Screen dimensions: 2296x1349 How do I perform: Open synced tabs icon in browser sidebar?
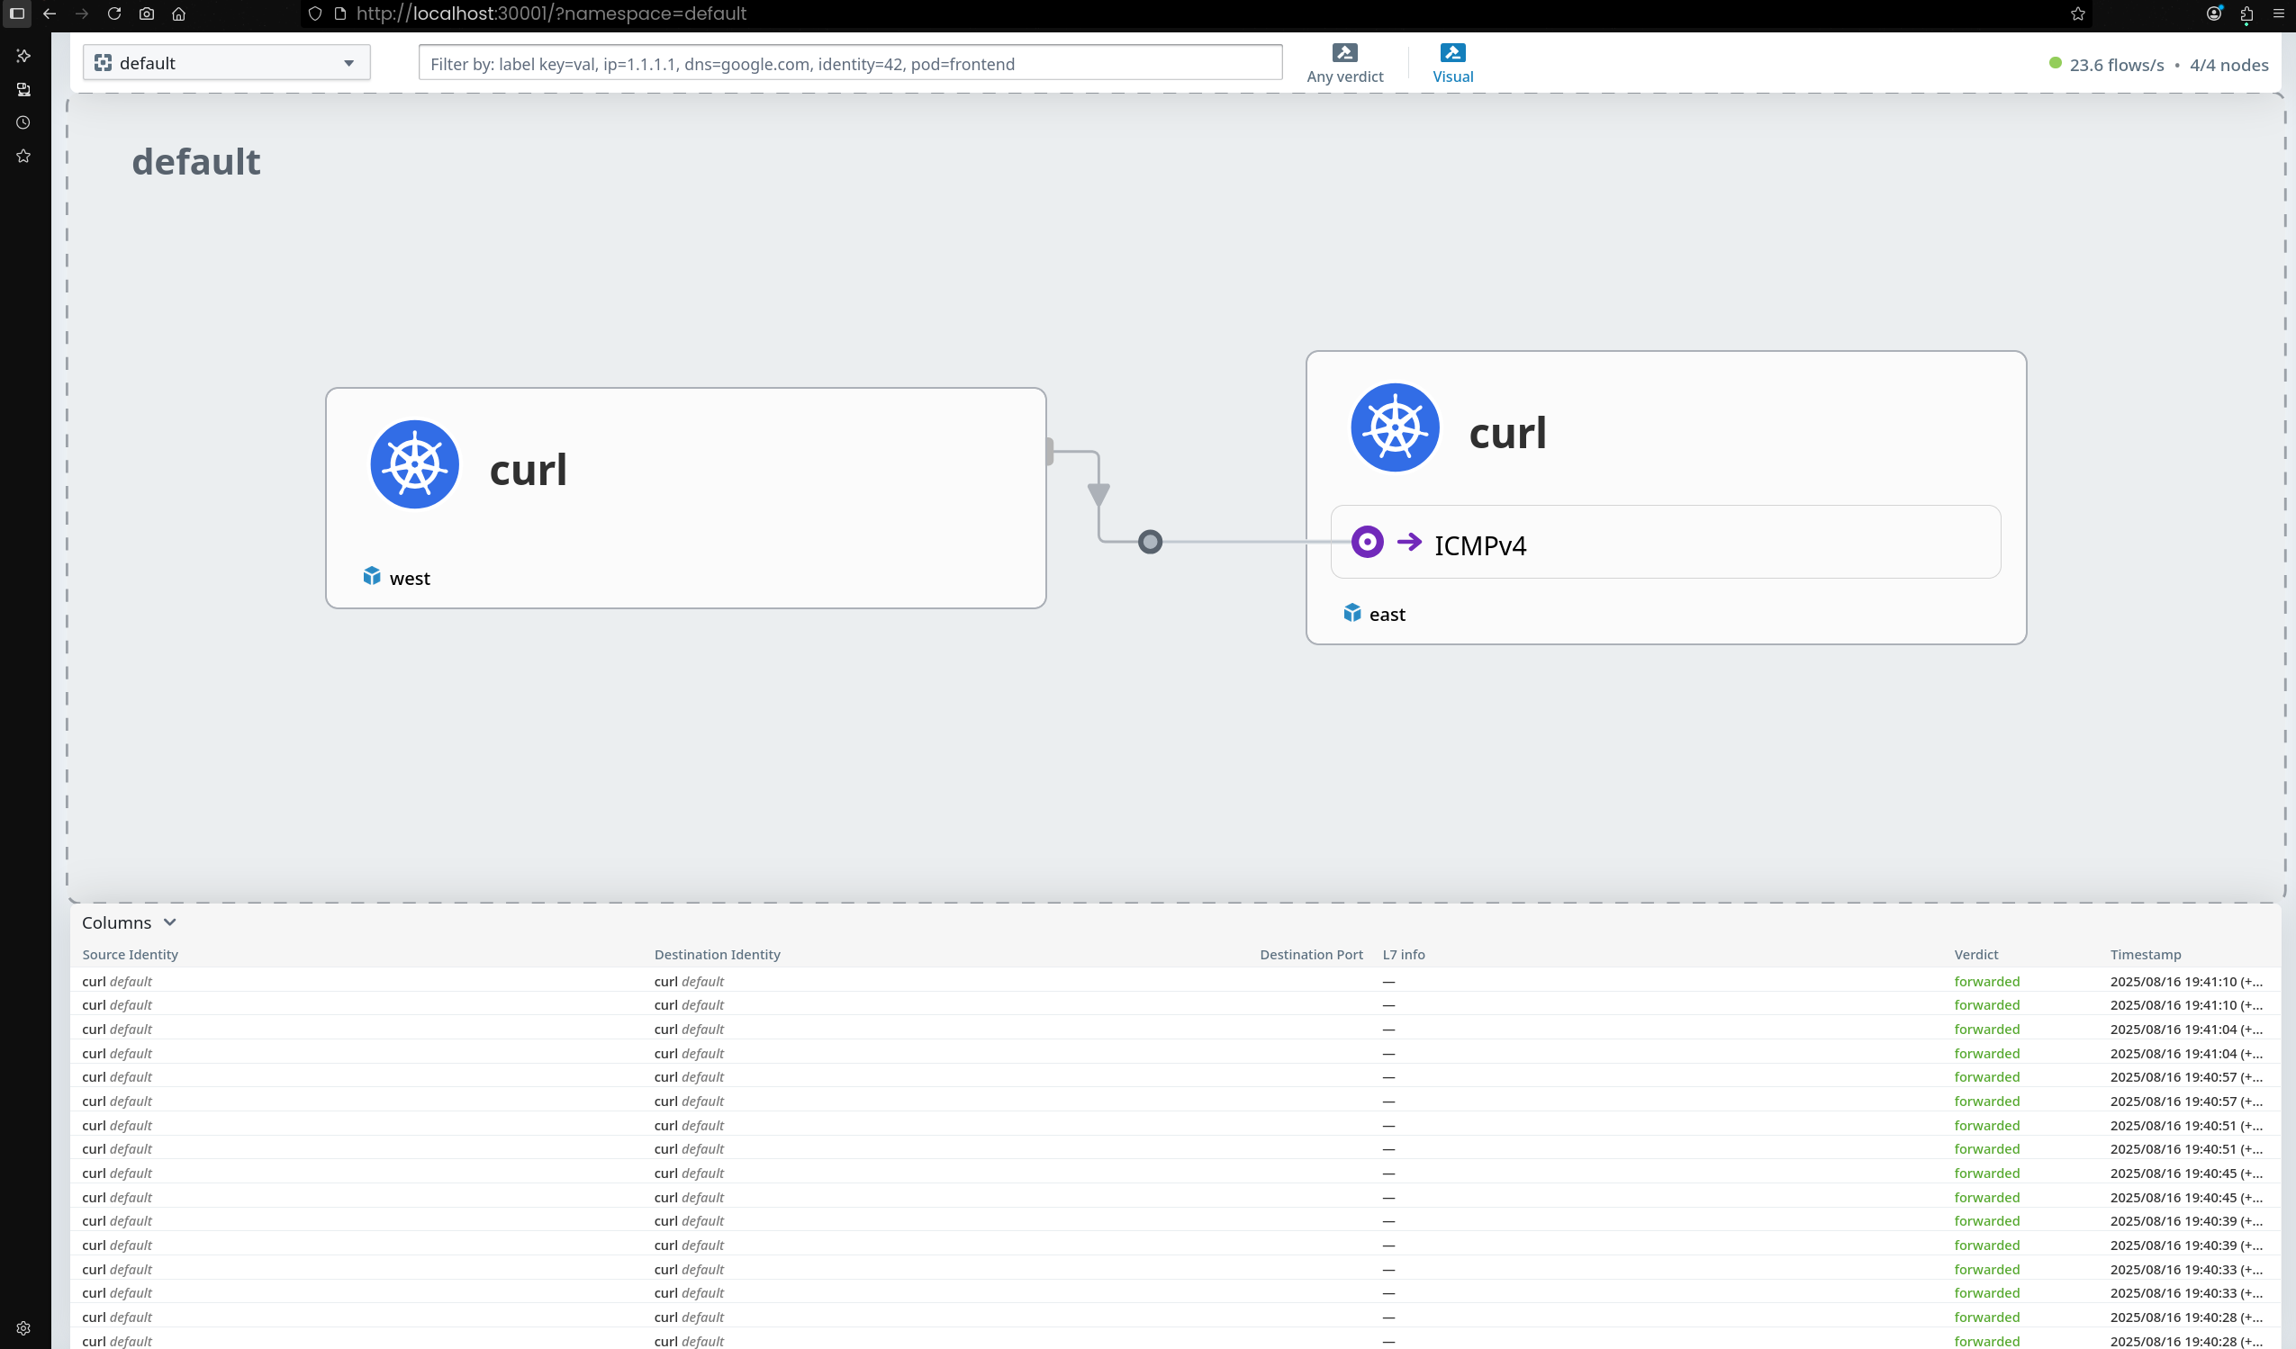(x=23, y=89)
